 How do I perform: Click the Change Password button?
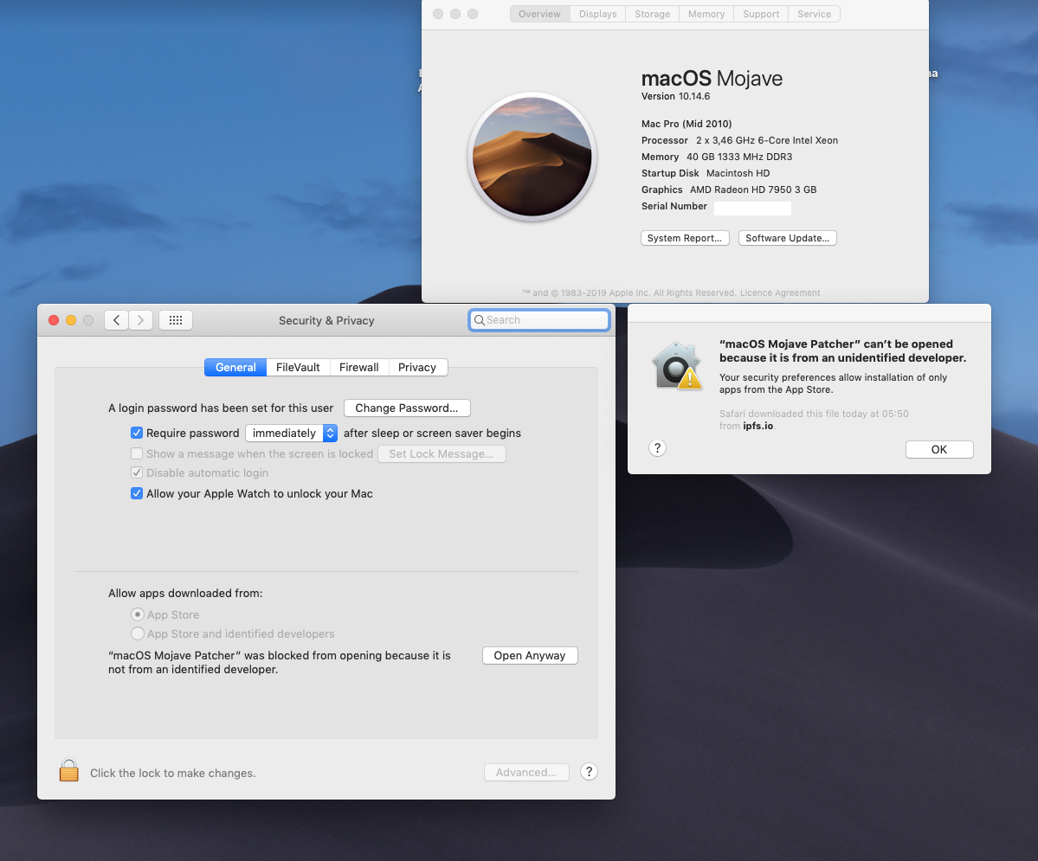click(407, 408)
